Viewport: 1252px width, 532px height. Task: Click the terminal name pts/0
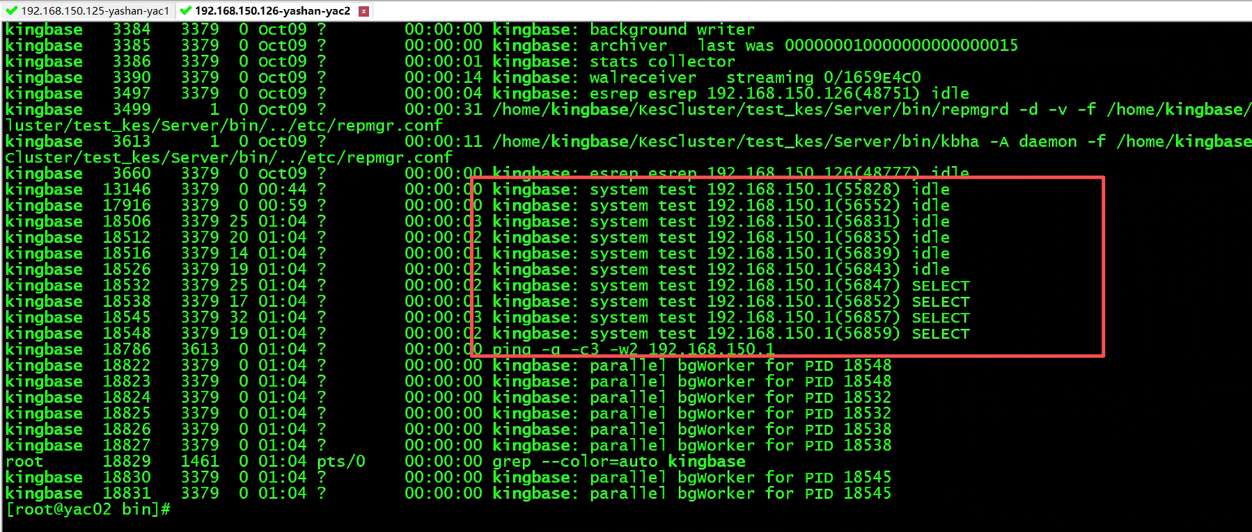point(341,461)
